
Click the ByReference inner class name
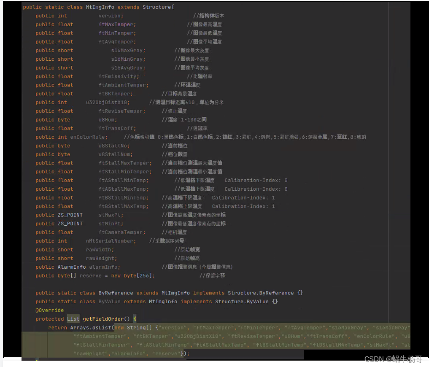[x=116, y=293]
